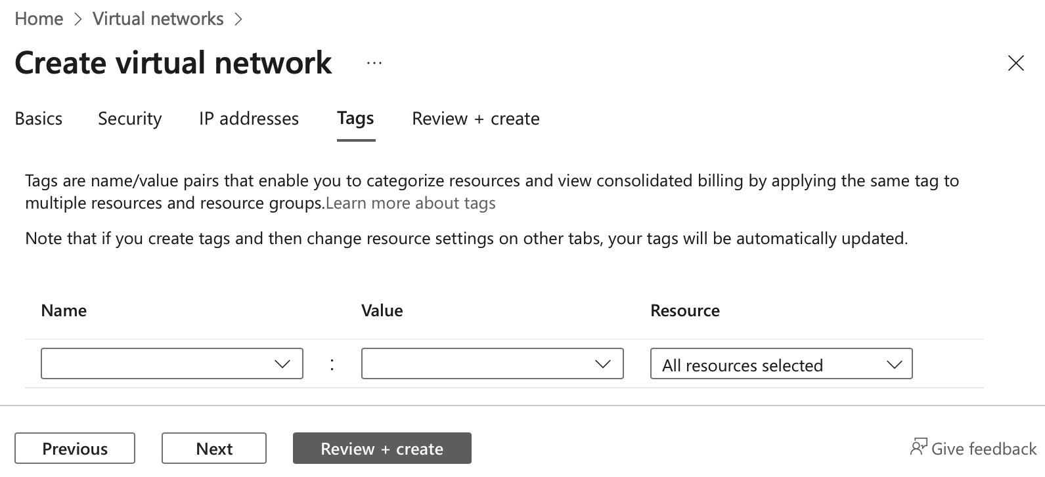
Task: Open the IP addresses tab
Action: (249, 119)
